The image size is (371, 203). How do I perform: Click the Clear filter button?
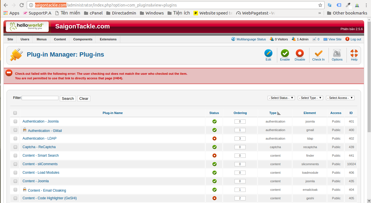[84, 98]
